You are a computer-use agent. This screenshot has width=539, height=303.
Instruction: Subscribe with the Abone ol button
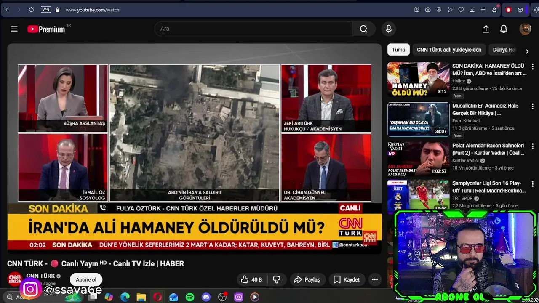coord(86,279)
